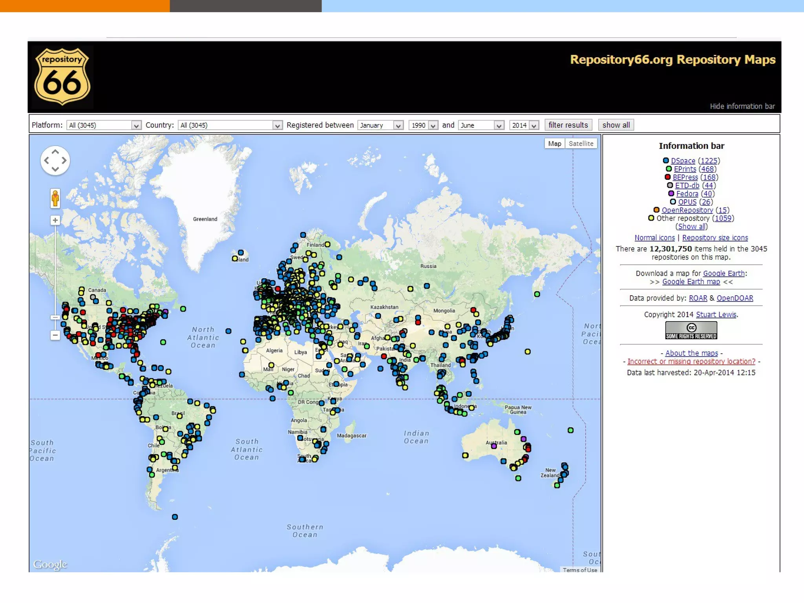Screen dimensions: 804x603
Task: Select the EPrints platform link
Action: point(685,169)
